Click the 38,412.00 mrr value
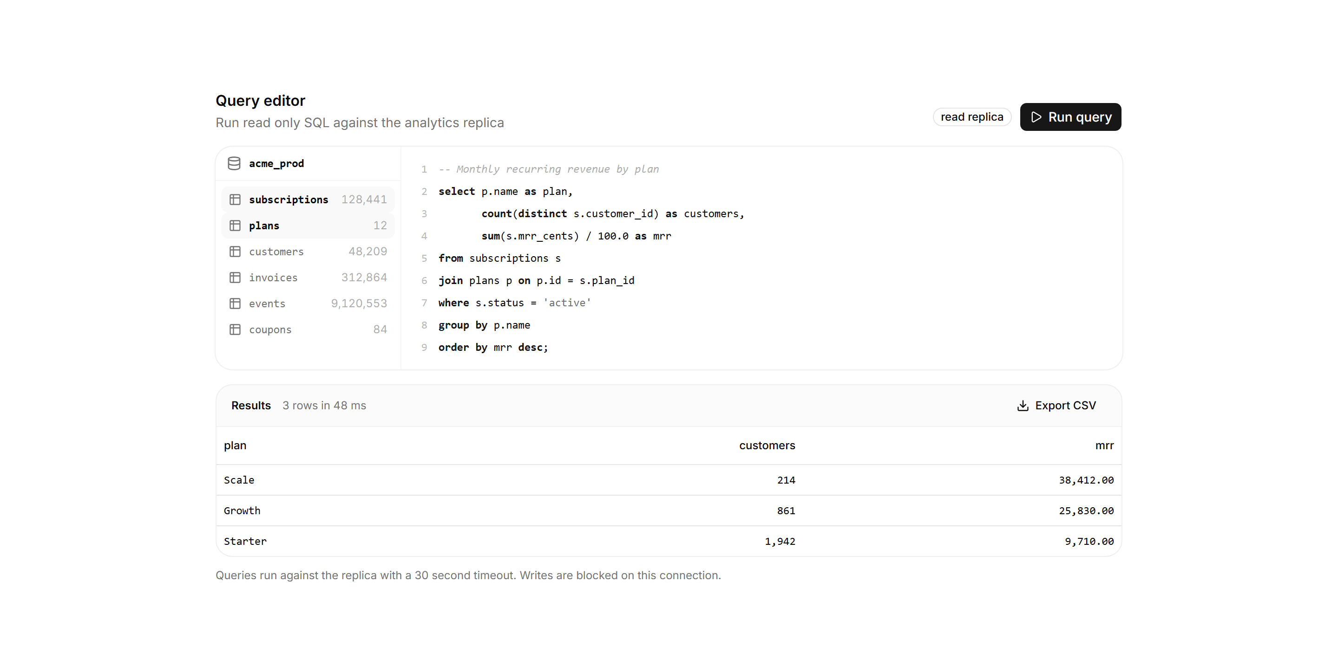The height and width of the screenshot is (672, 1338). point(1086,480)
